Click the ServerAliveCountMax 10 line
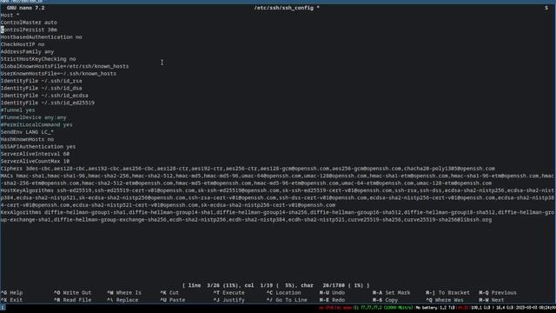The width and height of the screenshot is (556, 313). (x=35, y=161)
